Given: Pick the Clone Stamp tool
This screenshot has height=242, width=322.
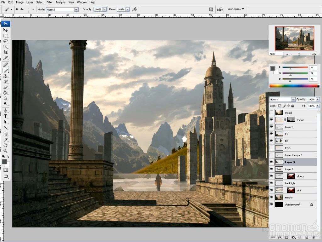Looking at the screenshot, I should coord(6,76).
